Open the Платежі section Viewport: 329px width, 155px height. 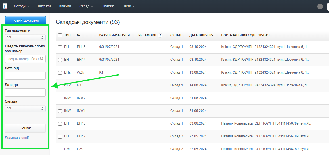click(x=108, y=6)
